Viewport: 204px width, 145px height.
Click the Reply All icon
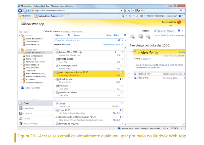click(140, 36)
